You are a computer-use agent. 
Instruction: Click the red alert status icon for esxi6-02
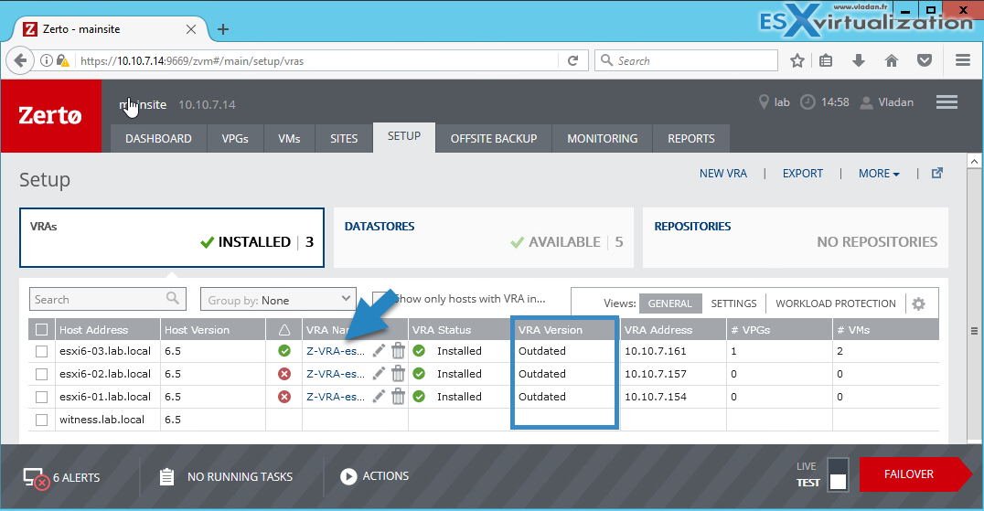coord(284,374)
